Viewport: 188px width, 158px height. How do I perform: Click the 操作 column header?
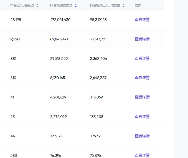[x=138, y=6]
